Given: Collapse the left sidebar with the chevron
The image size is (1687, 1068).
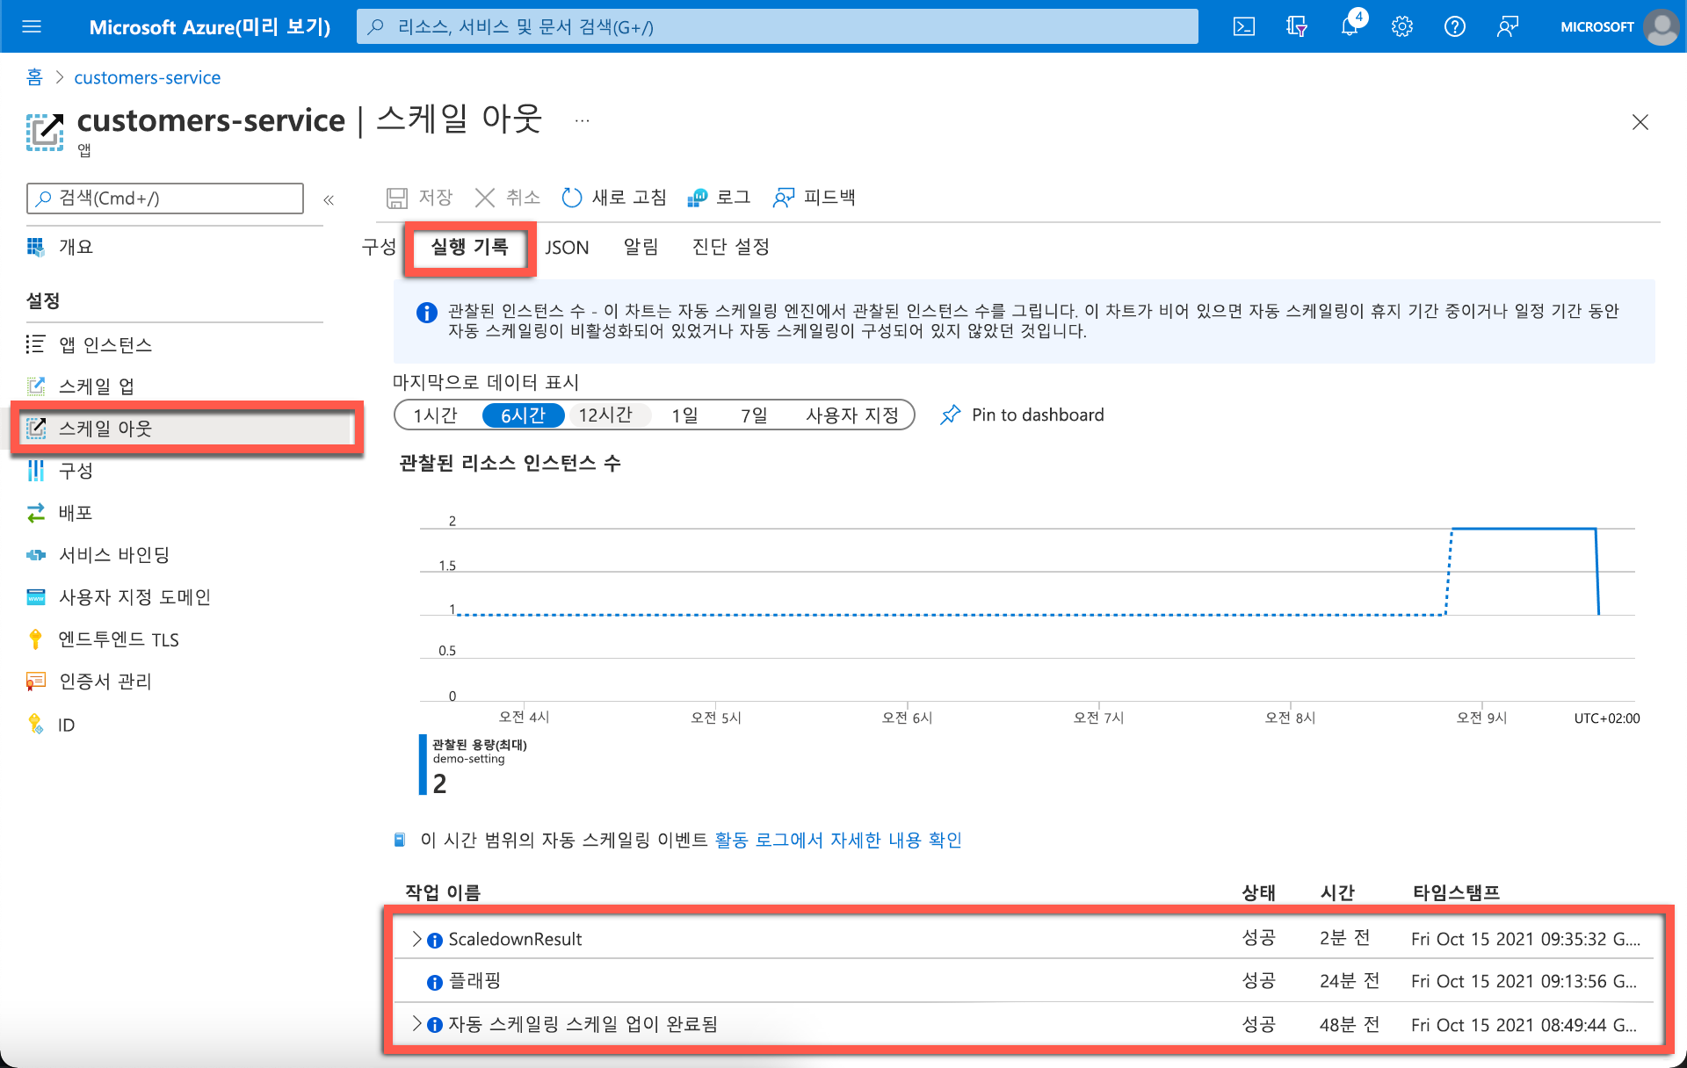Looking at the screenshot, I should (x=329, y=199).
